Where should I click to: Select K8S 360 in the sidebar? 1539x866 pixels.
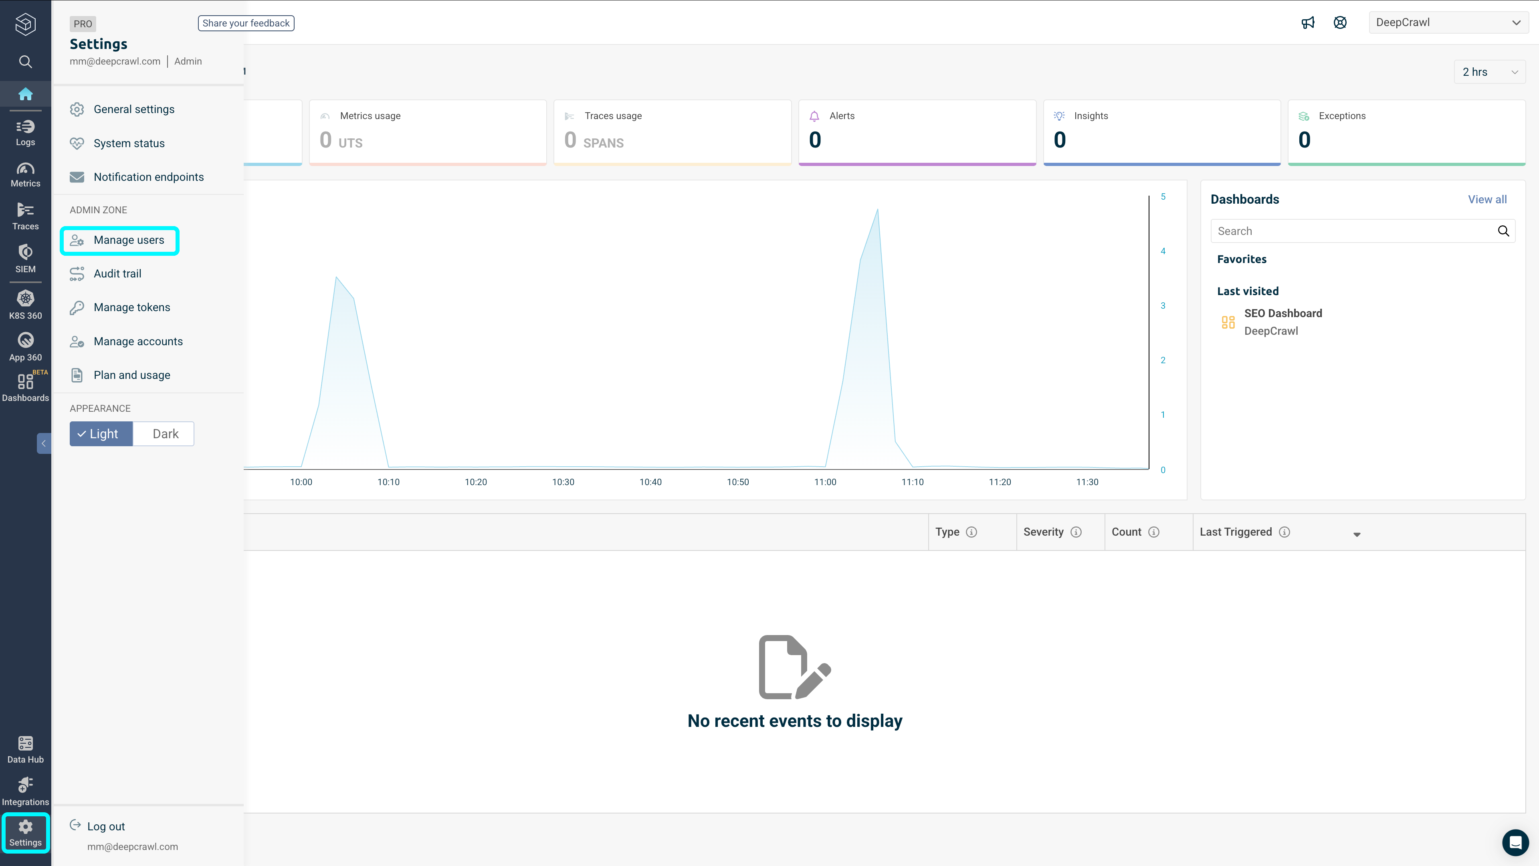[x=25, y=304]
